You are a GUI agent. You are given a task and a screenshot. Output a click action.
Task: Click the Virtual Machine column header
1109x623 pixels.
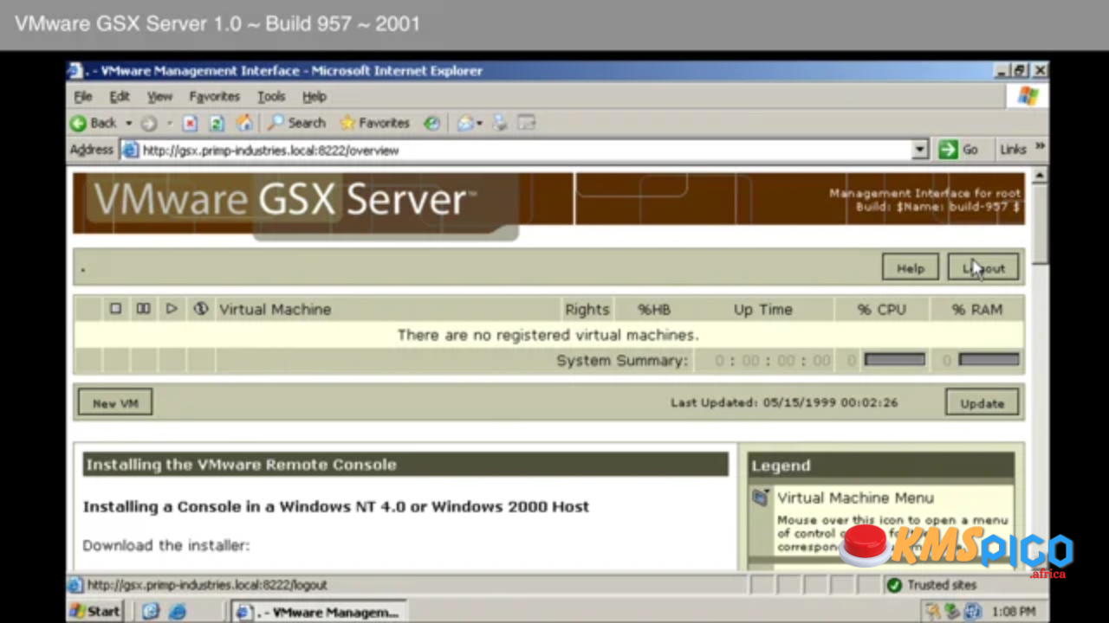pyautogui.click(x=275, y=309)
